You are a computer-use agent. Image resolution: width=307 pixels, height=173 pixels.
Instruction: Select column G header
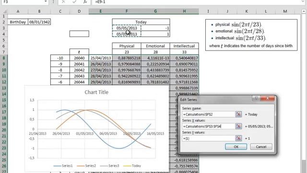(x=155, y=12)
